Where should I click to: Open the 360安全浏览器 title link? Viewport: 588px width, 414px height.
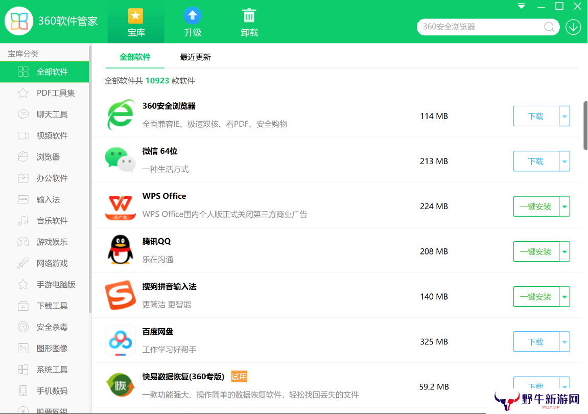(x=169, y=106)
